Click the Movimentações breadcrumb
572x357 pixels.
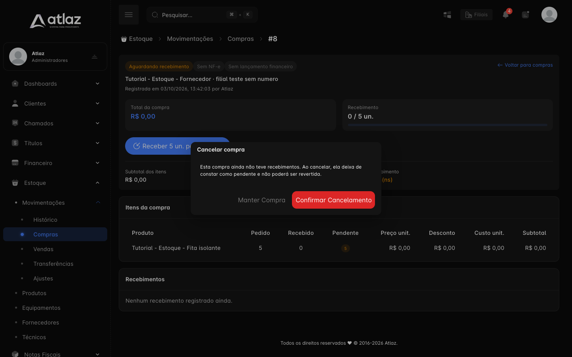pos(190,39)
